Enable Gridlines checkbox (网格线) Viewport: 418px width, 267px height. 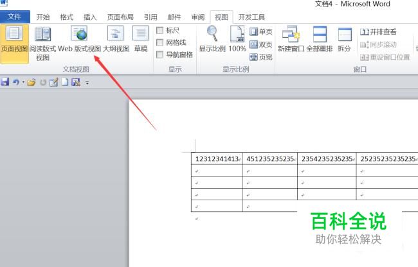pos(159,42)
